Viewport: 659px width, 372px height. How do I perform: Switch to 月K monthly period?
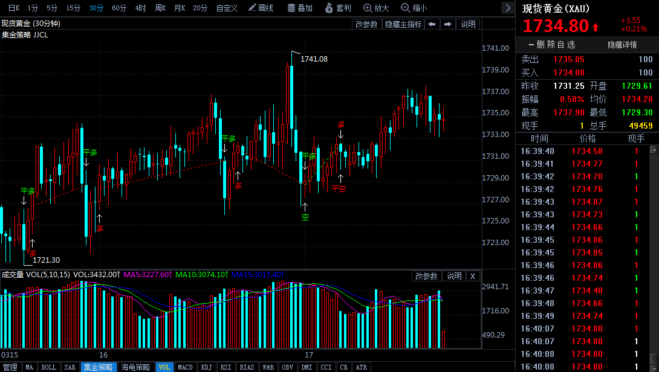coord(180,8)
